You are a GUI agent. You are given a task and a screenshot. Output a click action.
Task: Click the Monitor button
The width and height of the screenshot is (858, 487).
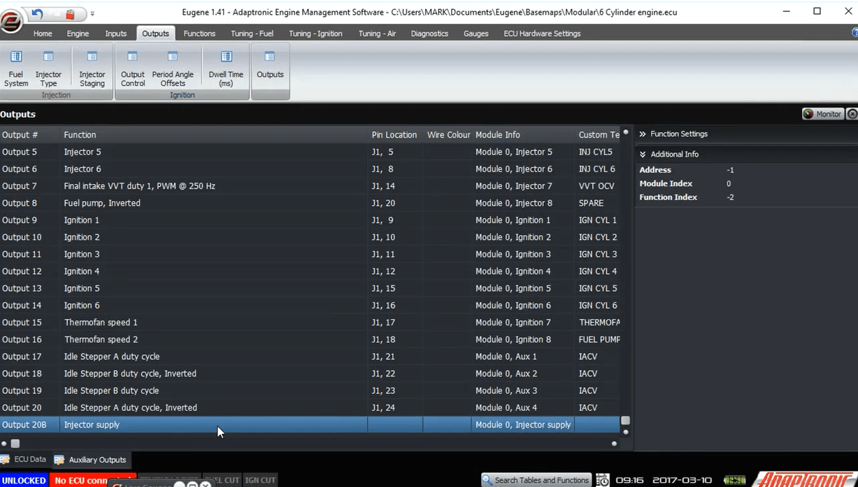click(x=822, y=114)
